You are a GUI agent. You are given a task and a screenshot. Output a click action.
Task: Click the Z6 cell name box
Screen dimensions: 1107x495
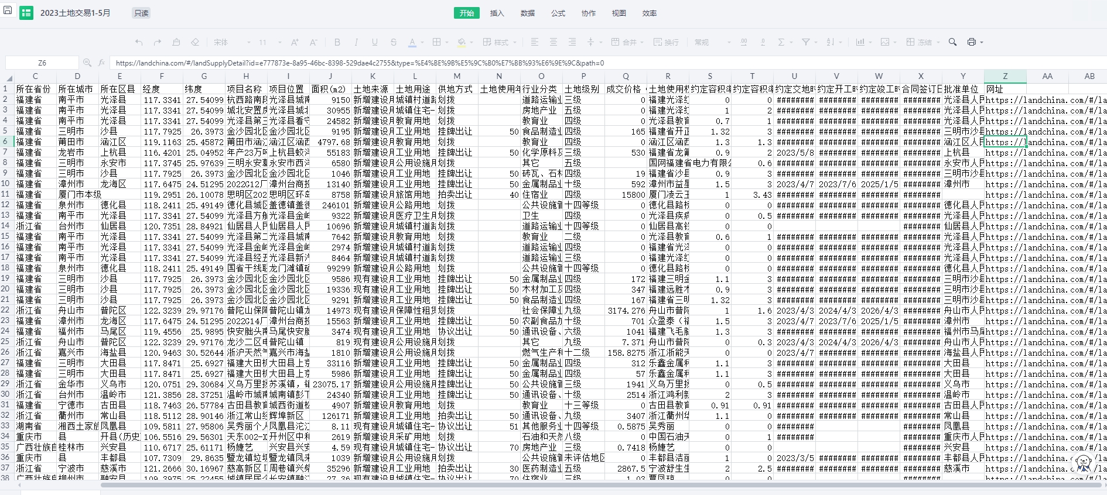pyautogui.click(x=42, y=63)
